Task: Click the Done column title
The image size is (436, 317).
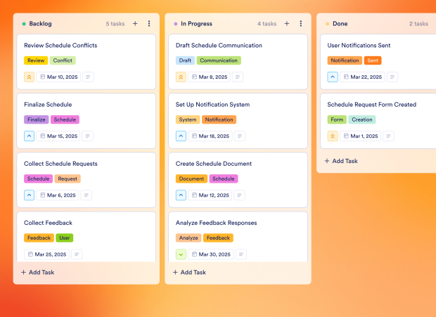Action: tap(340, 24)
